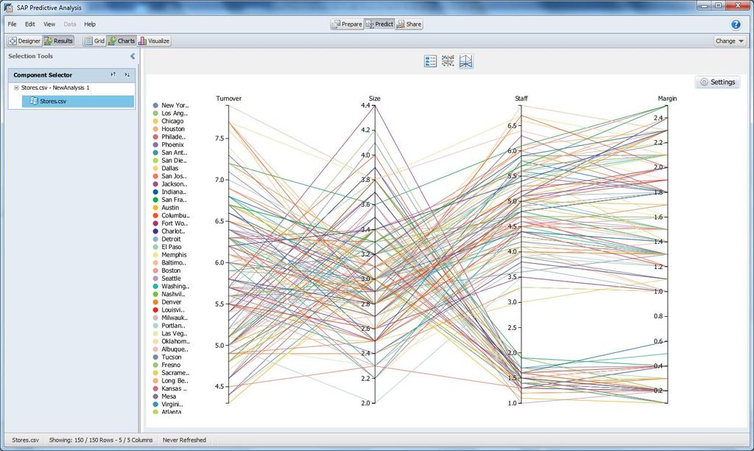Open the greyed Data menu
Screen dimensions: 754x451
[x=70, y=24]
